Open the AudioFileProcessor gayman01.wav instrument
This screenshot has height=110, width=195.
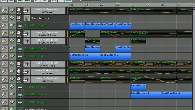tap(48, 34)
